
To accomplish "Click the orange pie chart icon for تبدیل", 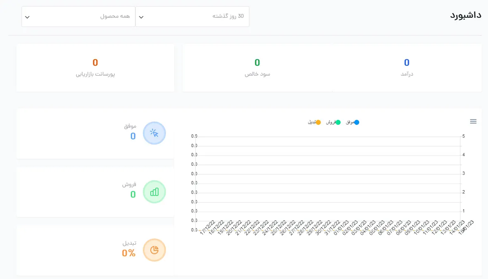I will [x=154, y=250].
